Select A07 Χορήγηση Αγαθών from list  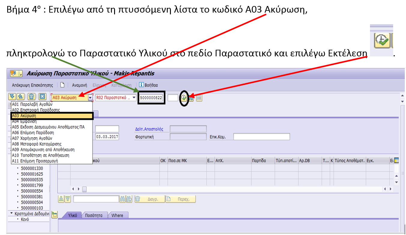(x=51, y=138)
